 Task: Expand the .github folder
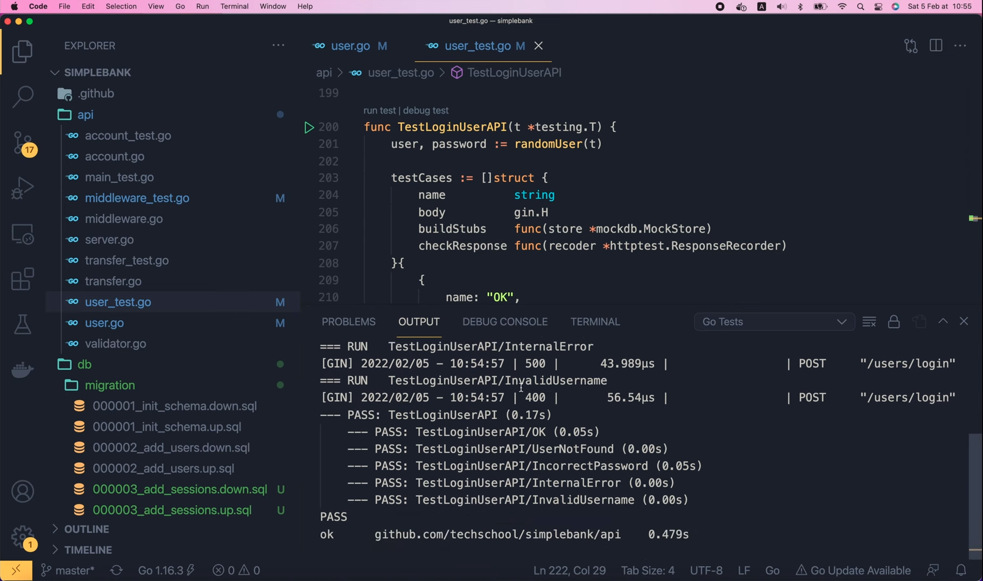tap(96, 94)
